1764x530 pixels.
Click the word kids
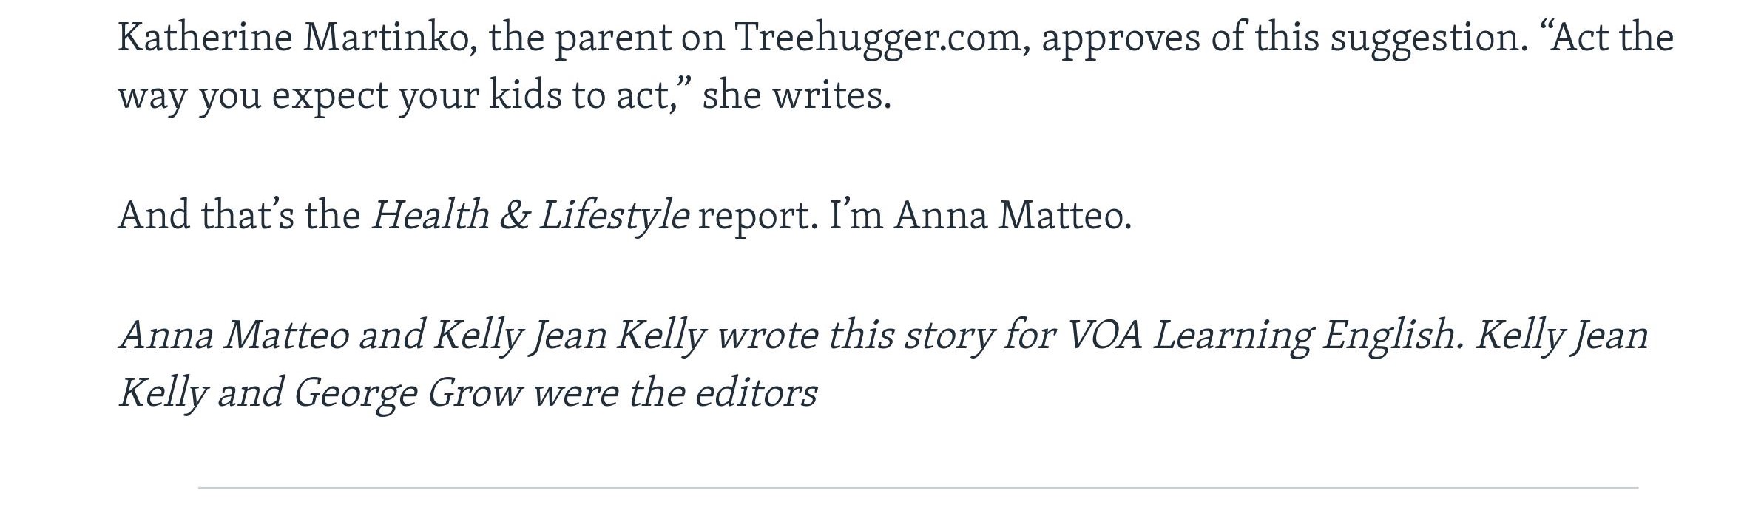point(525,95)
